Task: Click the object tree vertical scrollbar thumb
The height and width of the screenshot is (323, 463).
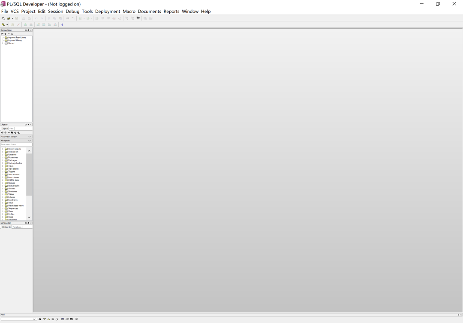Action: (29, 174)
